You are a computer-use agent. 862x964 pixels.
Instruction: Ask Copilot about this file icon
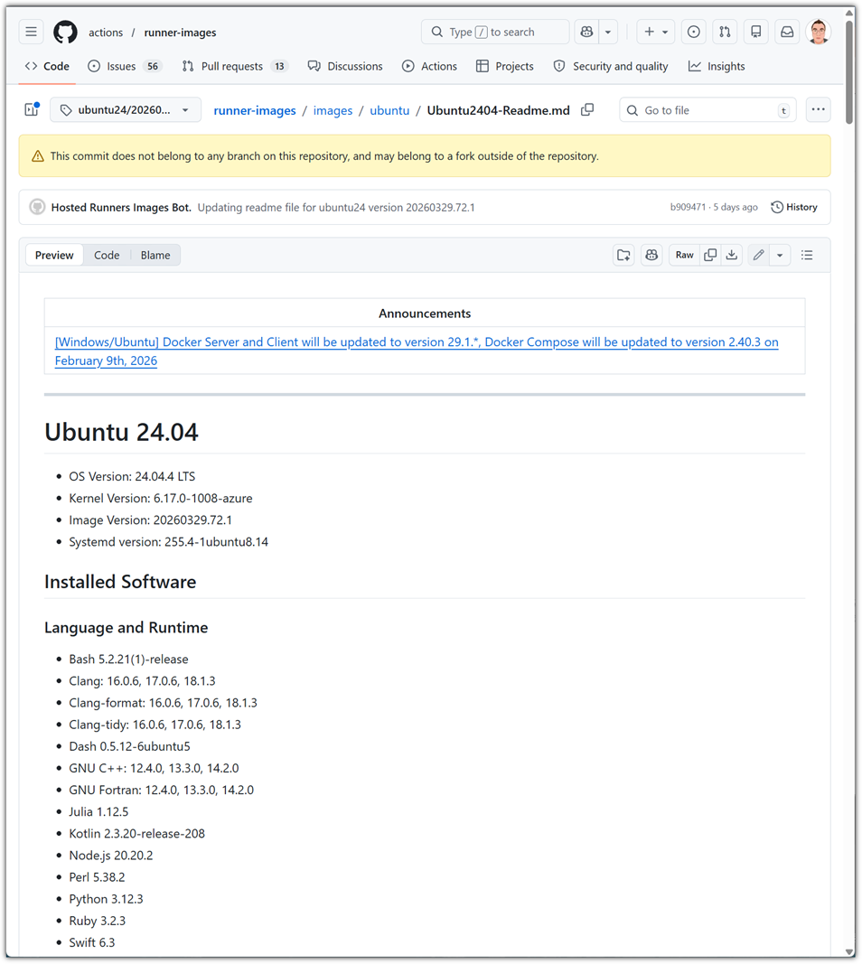pos(651,255)
